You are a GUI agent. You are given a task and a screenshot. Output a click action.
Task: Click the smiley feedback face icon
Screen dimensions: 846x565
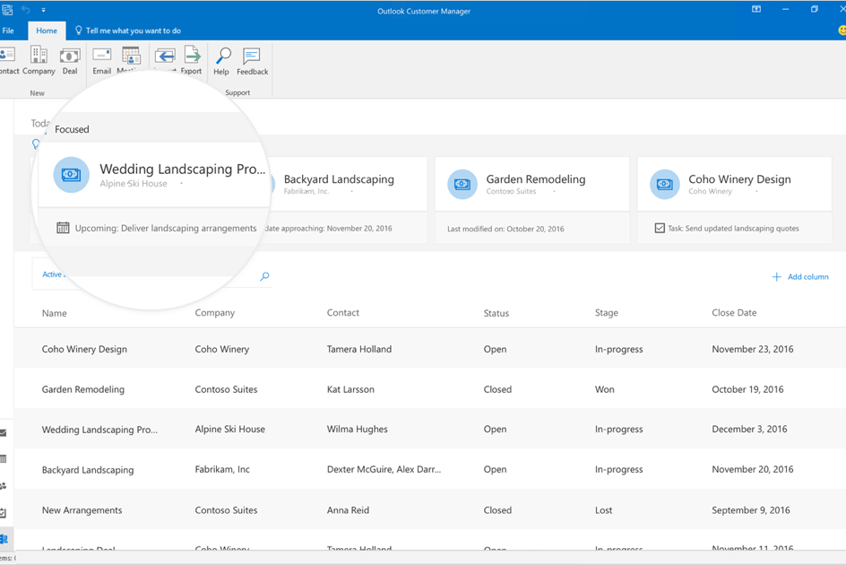(x=842, y=30)
